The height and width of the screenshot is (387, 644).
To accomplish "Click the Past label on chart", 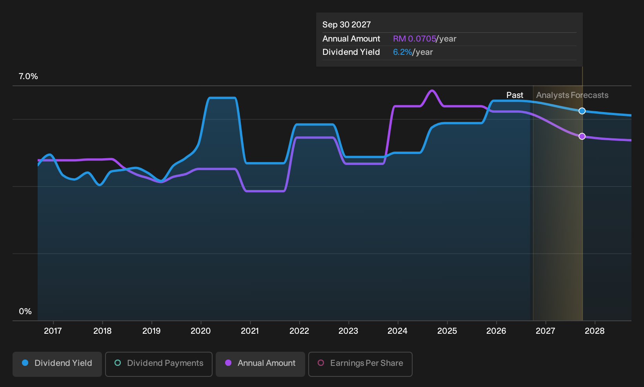I will (515, 95).
